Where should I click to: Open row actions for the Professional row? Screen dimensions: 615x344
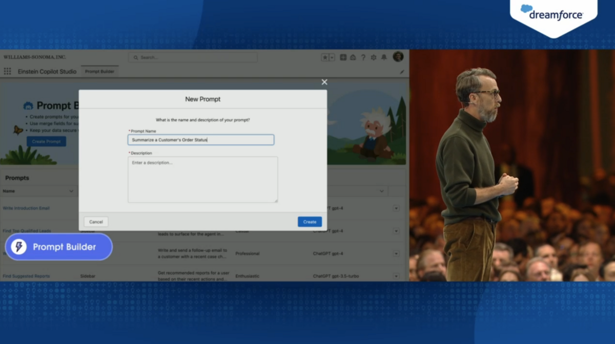(396, 253)
